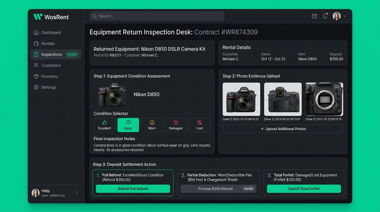Viewport: 380px width, 212px height.
Task: Open the View 2 camera photo
Action: coord(283,99)
